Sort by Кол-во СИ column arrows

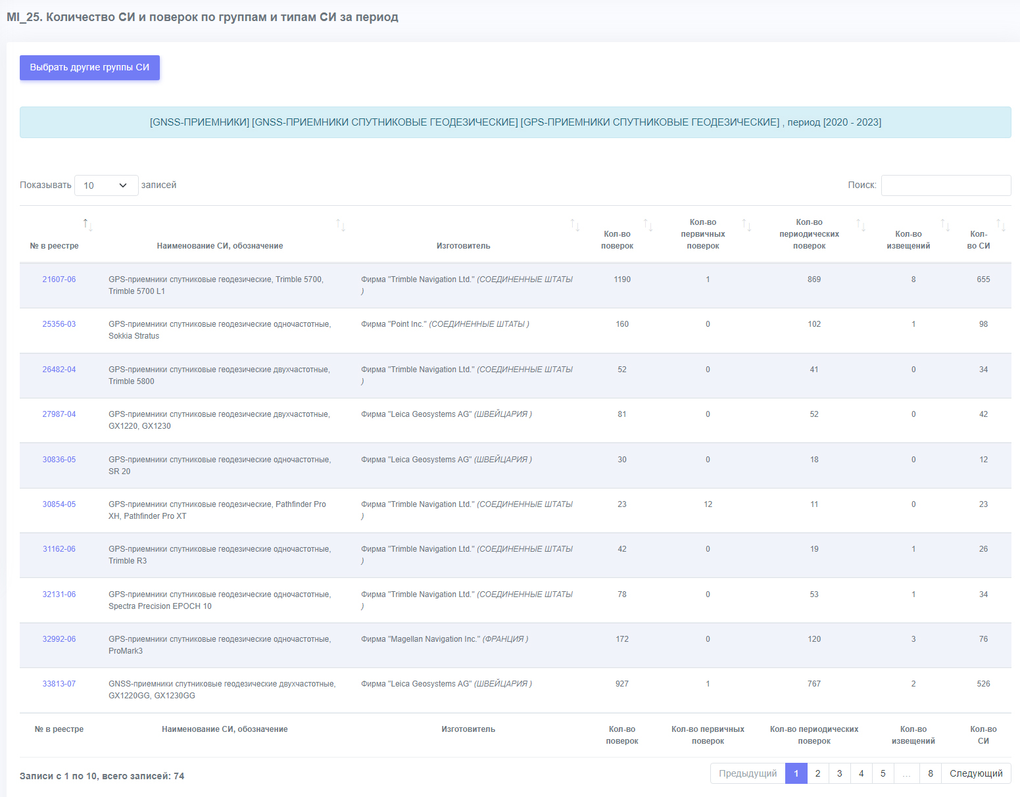click(1001, 225)
